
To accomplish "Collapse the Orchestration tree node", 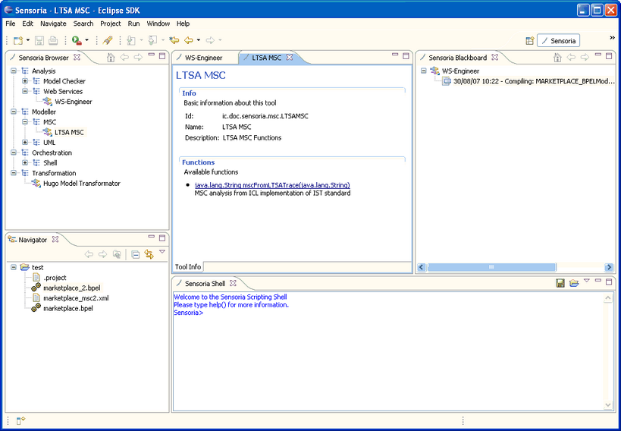I will tap(14, 153).
